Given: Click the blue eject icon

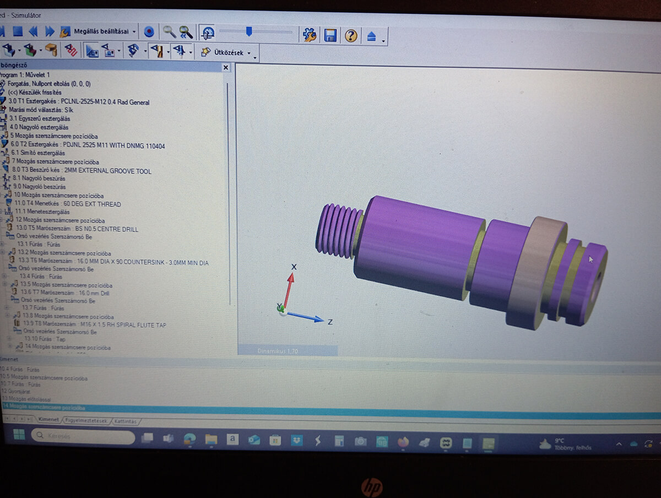Looking at the screenshot, I should 371,36.
